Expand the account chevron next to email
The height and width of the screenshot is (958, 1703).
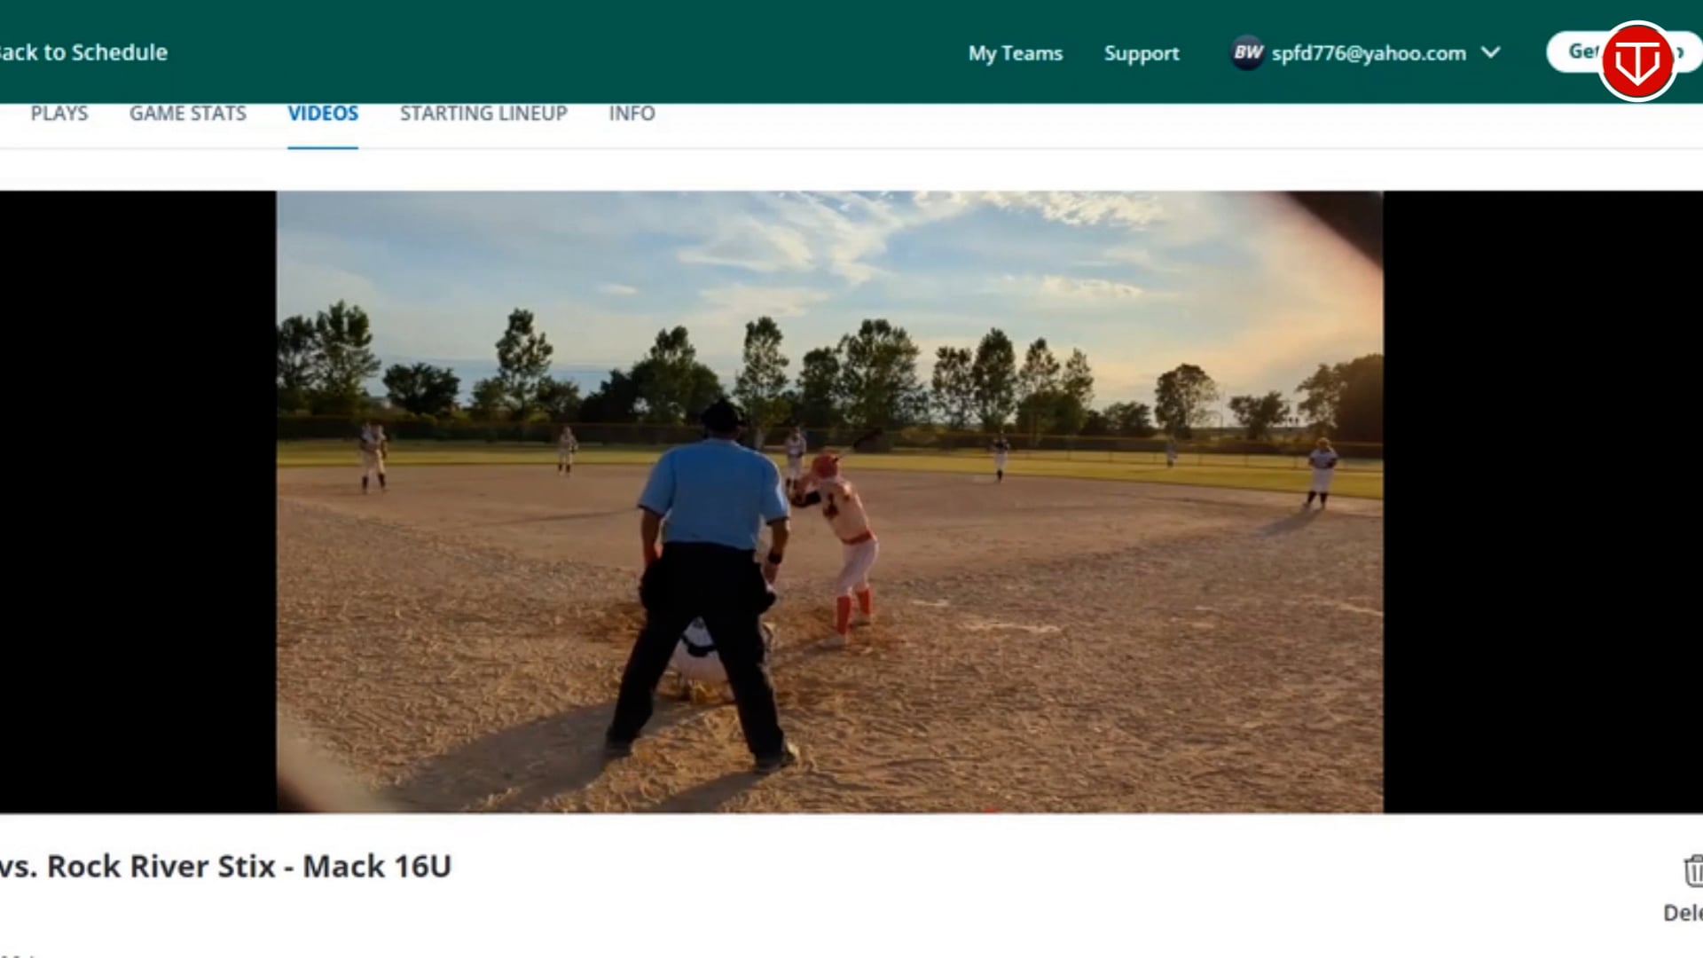click(1491, 53)
